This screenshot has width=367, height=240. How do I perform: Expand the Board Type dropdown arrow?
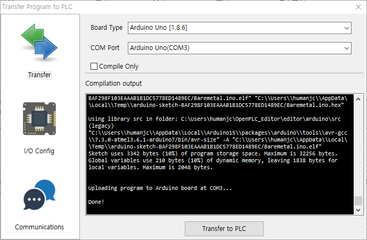pyautogui.click(x=347, y=28)
